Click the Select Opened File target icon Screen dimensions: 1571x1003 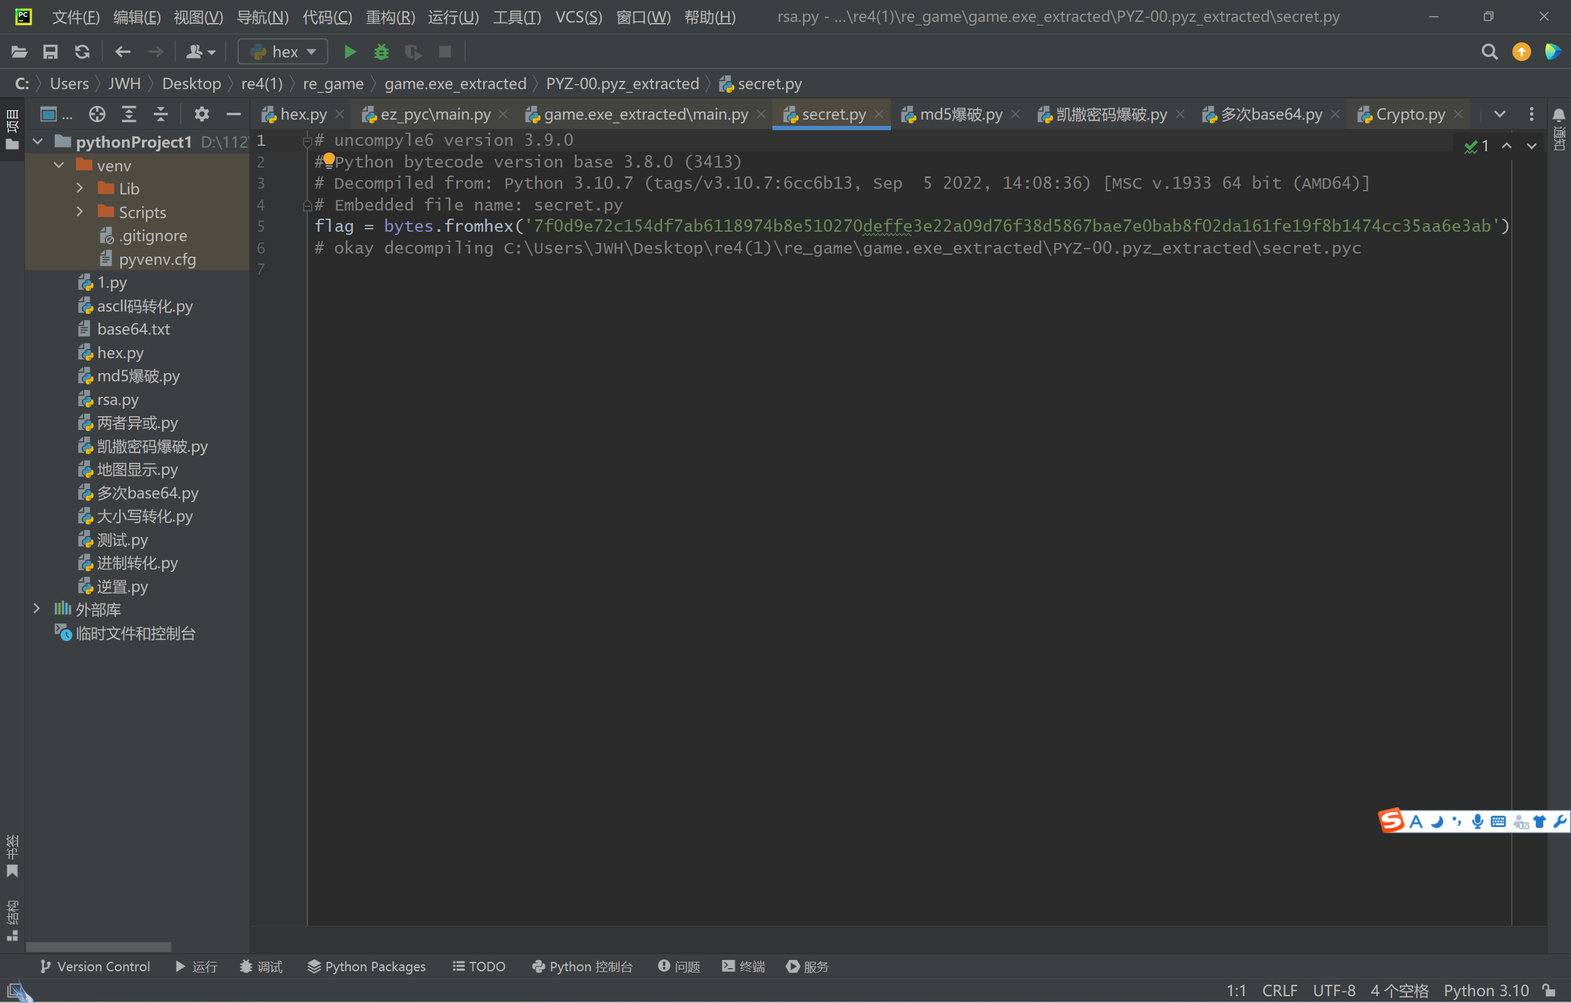point(97,114)
